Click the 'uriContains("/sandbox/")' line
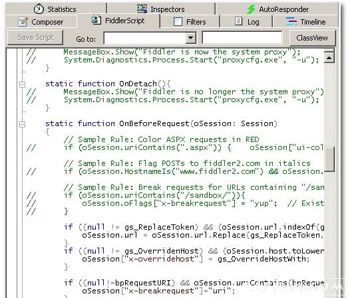The width and height of the screenshot is (348, 298). (154, 195)
